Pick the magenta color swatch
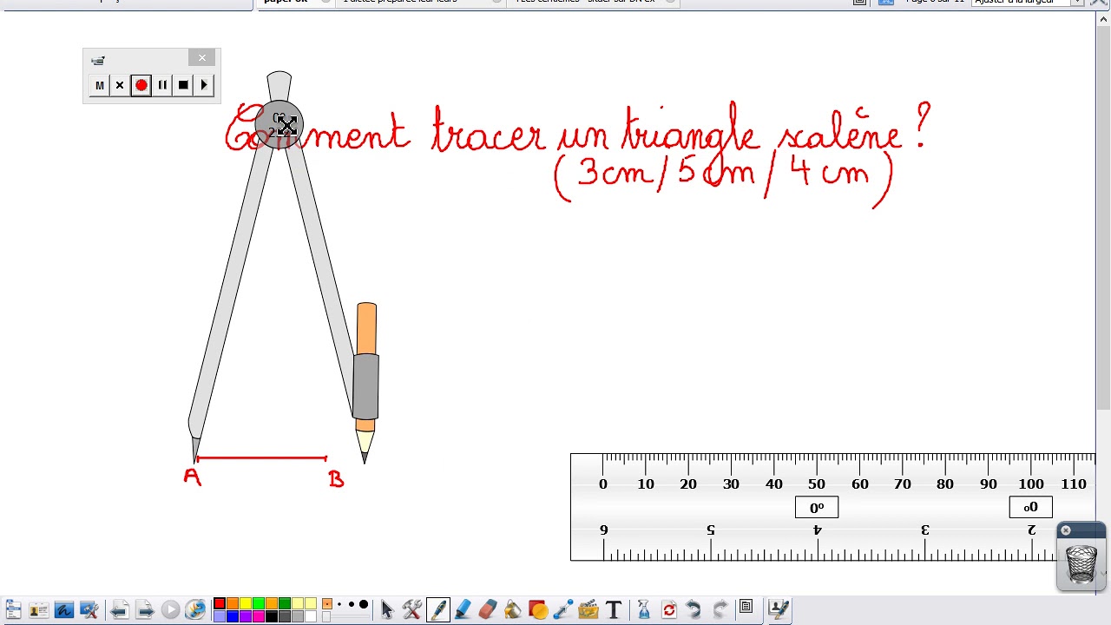This screenshot has width=1111, height=625. click(x=259, y=616)
